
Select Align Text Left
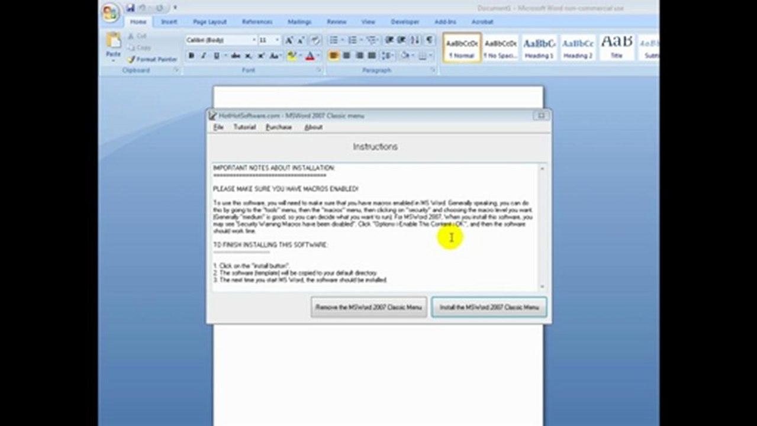pos(334,56)
